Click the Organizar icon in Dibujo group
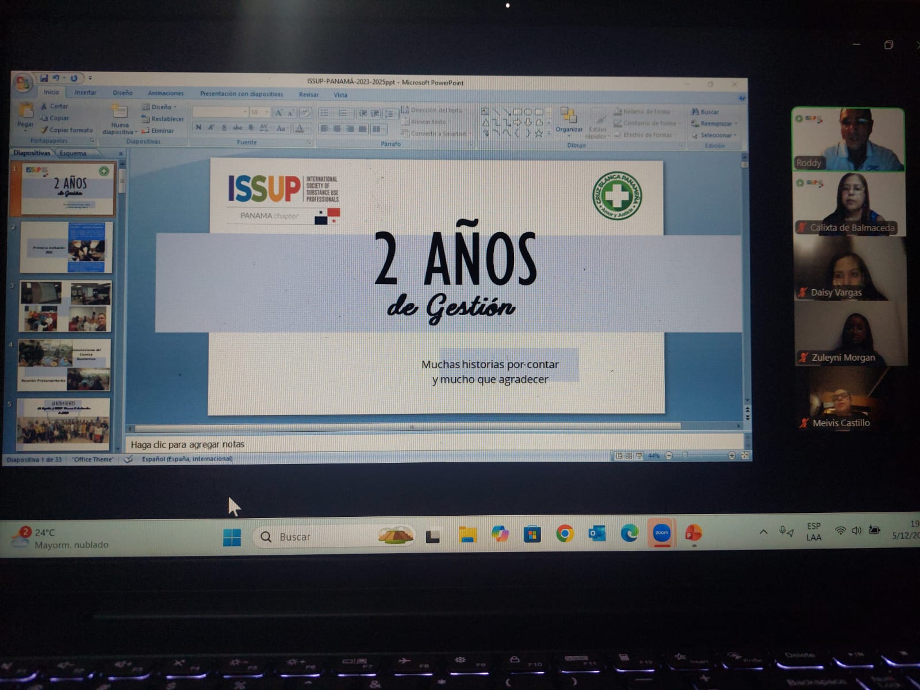 coord(569,119)
